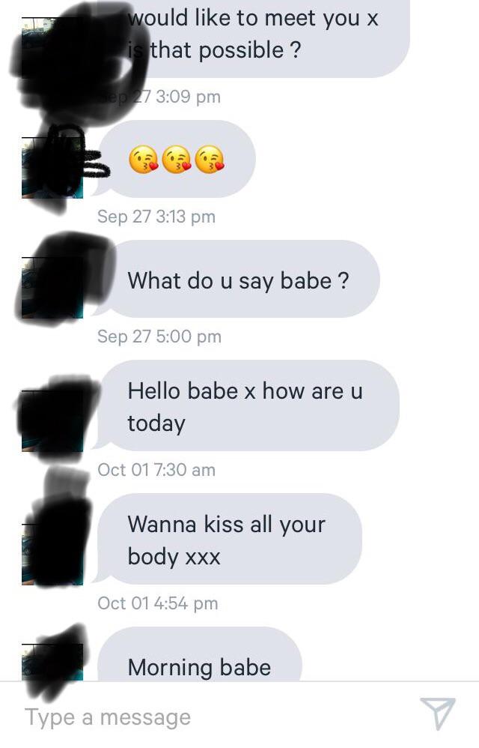
Task: Open avatar beside 'Hello babe x' message
Action: (x=52, y=420)
